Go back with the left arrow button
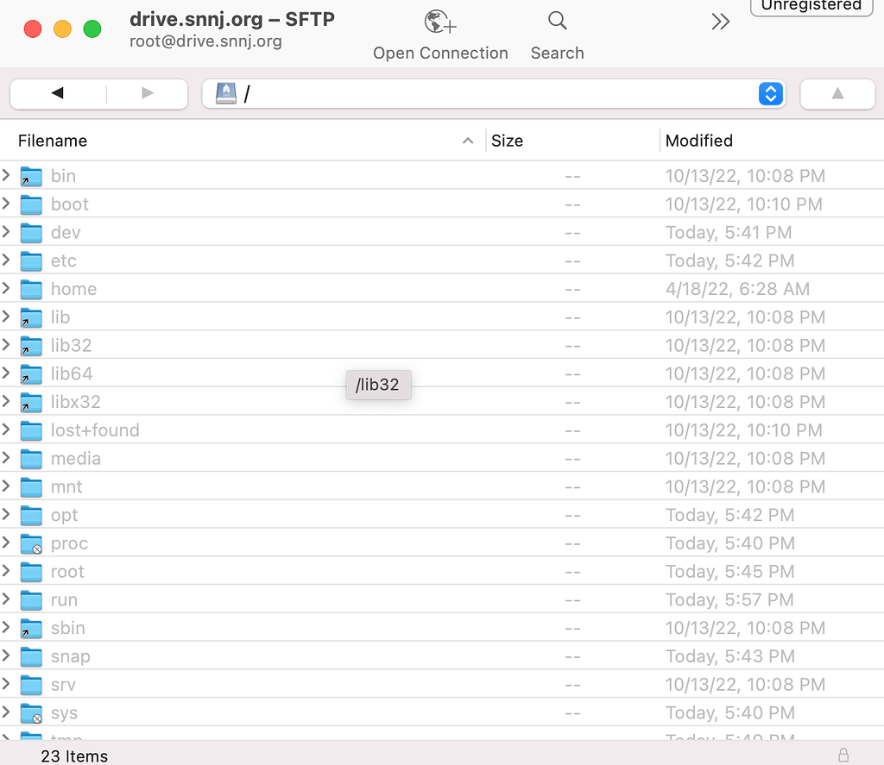 pos(58,94)
